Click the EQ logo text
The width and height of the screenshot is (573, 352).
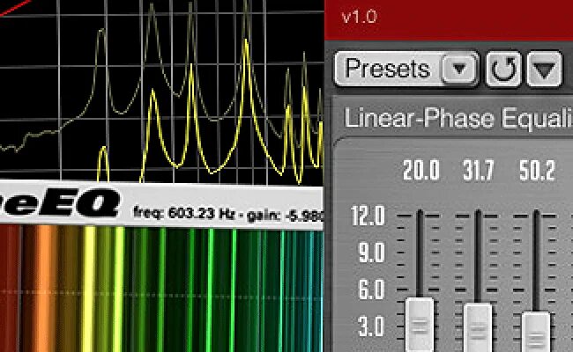(x=60, y=203)
